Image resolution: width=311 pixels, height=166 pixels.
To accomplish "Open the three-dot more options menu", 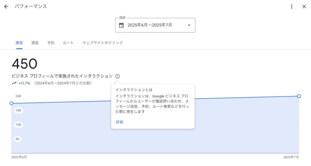I will (x=292, y=7).
